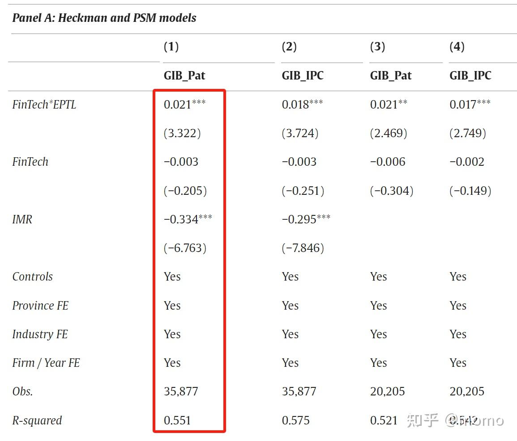Click the Panel A Heckman and PSM models title
The width and height of the screenshot is (517, 441).
click(104, 18)
